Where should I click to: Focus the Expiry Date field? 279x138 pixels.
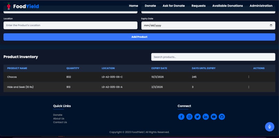click(x=208, y=26)
